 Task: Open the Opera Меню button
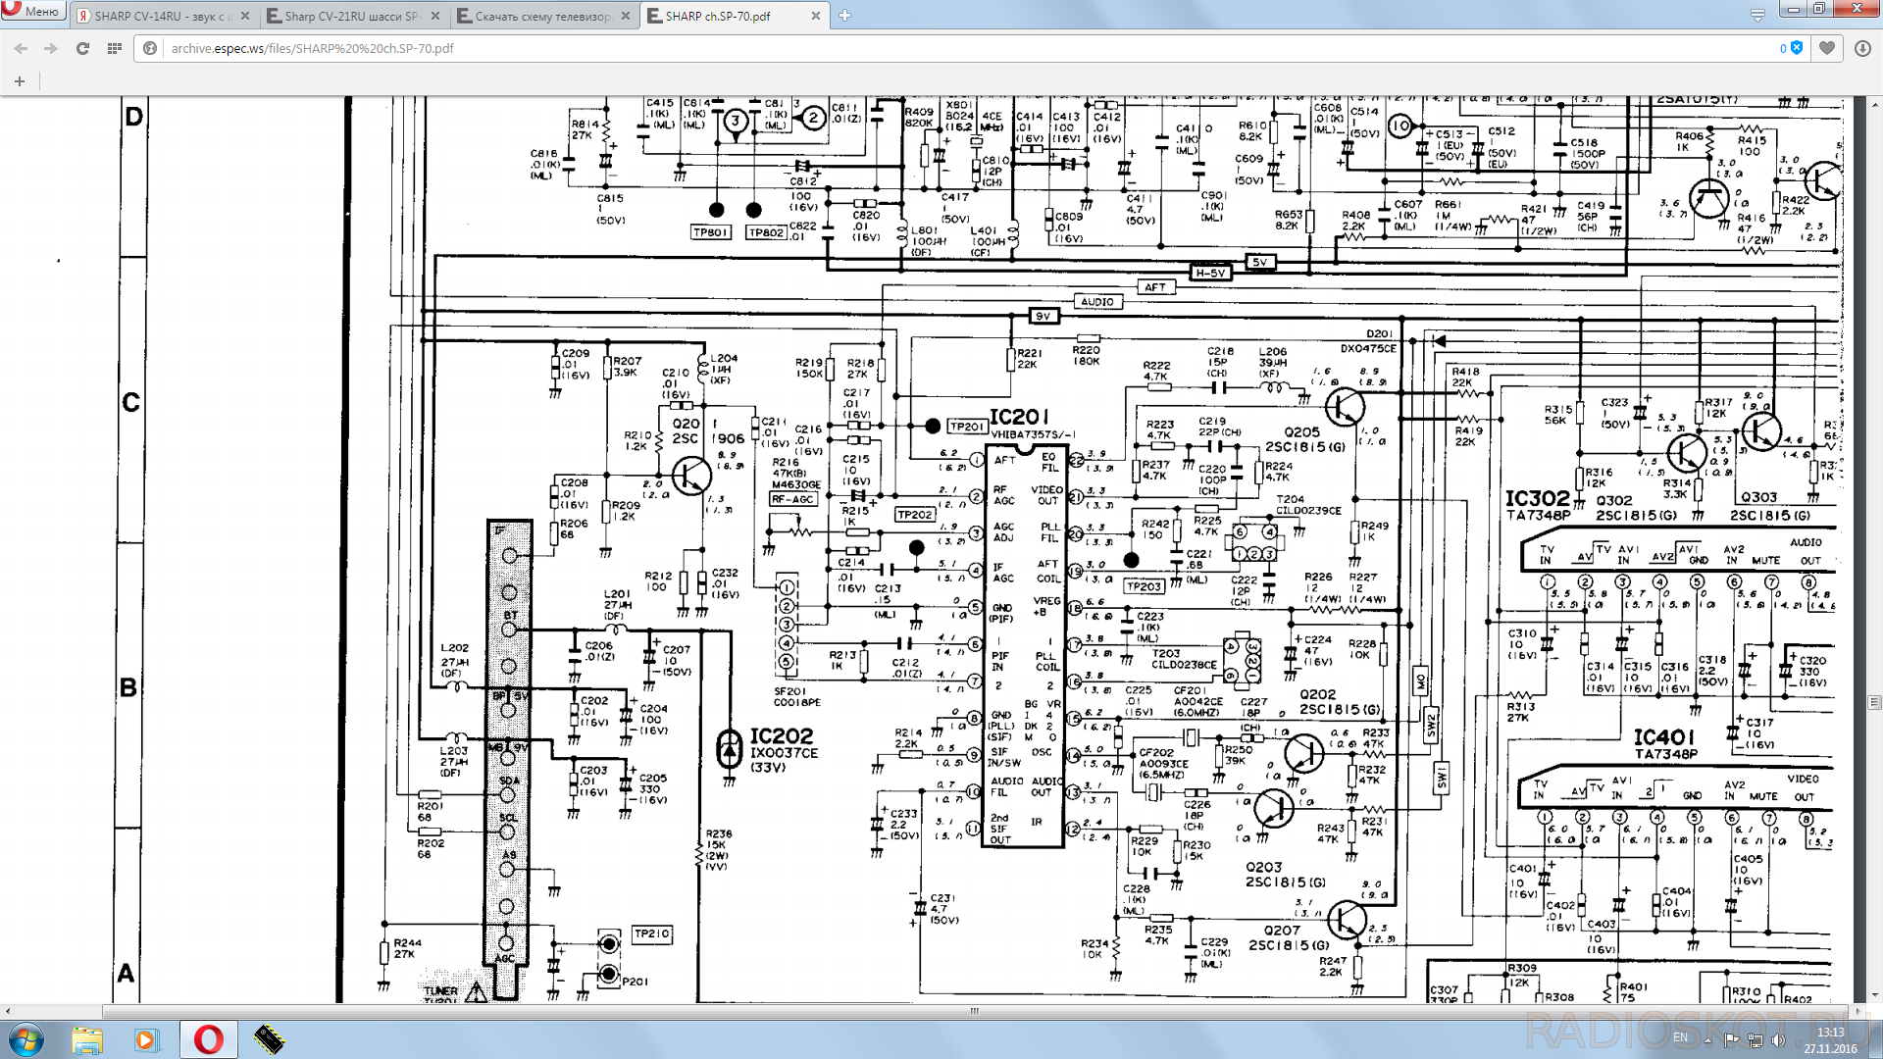tap(32, 11)
